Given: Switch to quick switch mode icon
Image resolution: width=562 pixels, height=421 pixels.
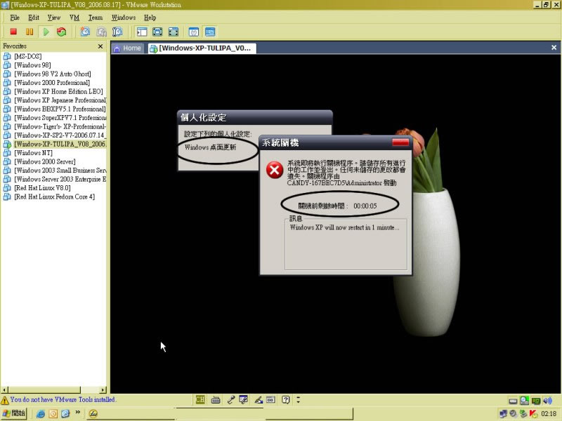Looking at the screenshot, I should [157, 32].
